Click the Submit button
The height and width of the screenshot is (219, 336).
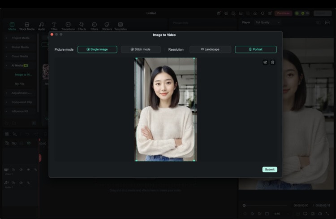click(270, 169)
